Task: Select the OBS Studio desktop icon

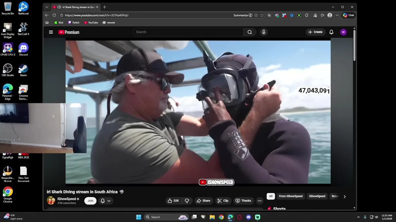Action: pyautogui.click(x=8, y=70)
